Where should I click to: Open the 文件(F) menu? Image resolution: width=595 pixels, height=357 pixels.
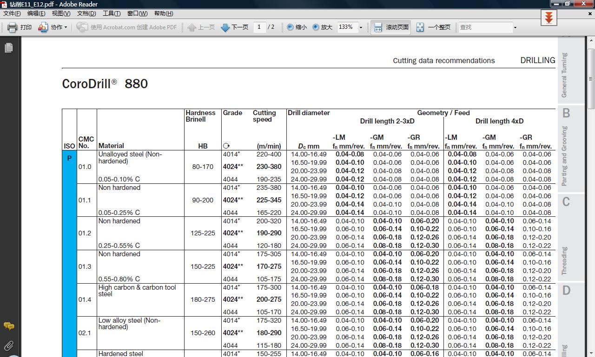pyautogui.click(x=12, y=13)
